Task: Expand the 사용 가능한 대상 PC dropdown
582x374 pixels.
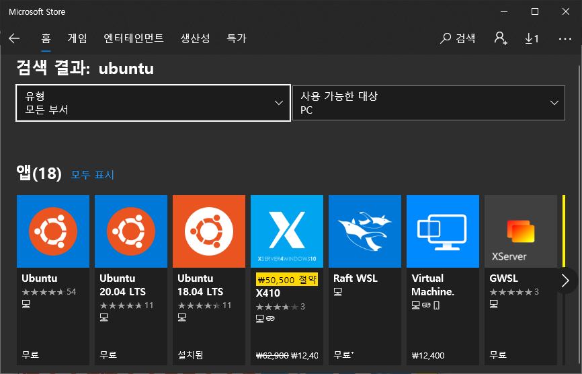Action: coord(429,103)
